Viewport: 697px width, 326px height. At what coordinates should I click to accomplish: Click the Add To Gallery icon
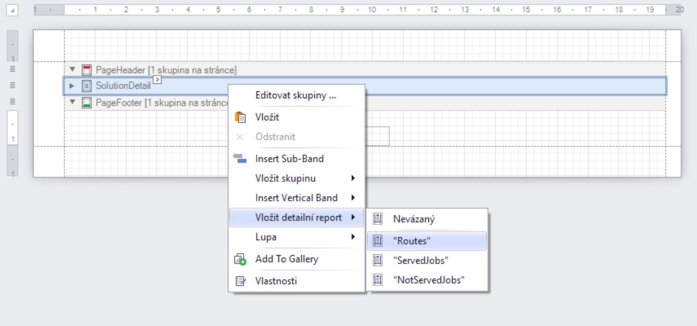[x=240, y=259]
